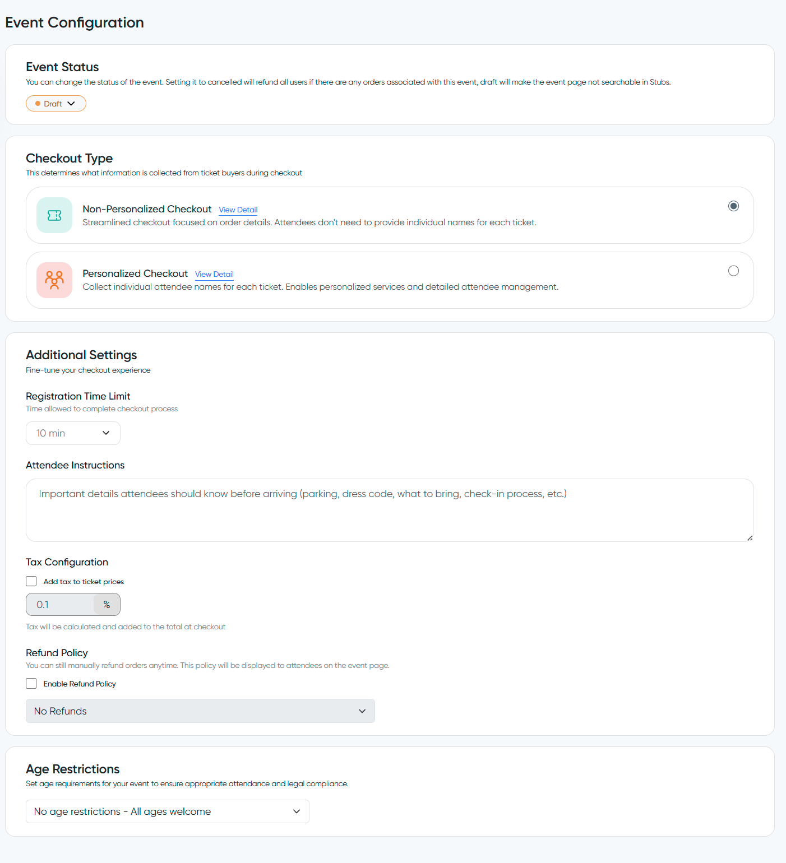Screen dimensions: 786x863
Task: Select the Non-Personalized Checkout radio button
Action: tap(733, 206)
